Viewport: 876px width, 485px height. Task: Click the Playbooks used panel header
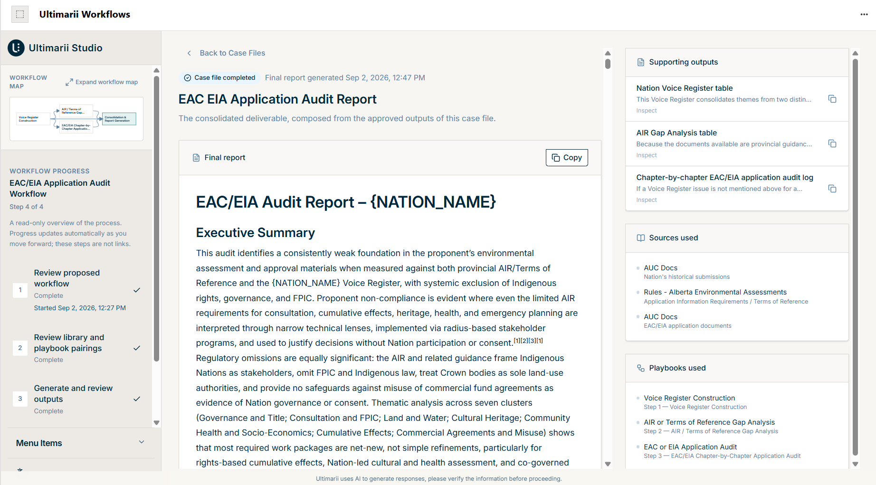[737, 368]
